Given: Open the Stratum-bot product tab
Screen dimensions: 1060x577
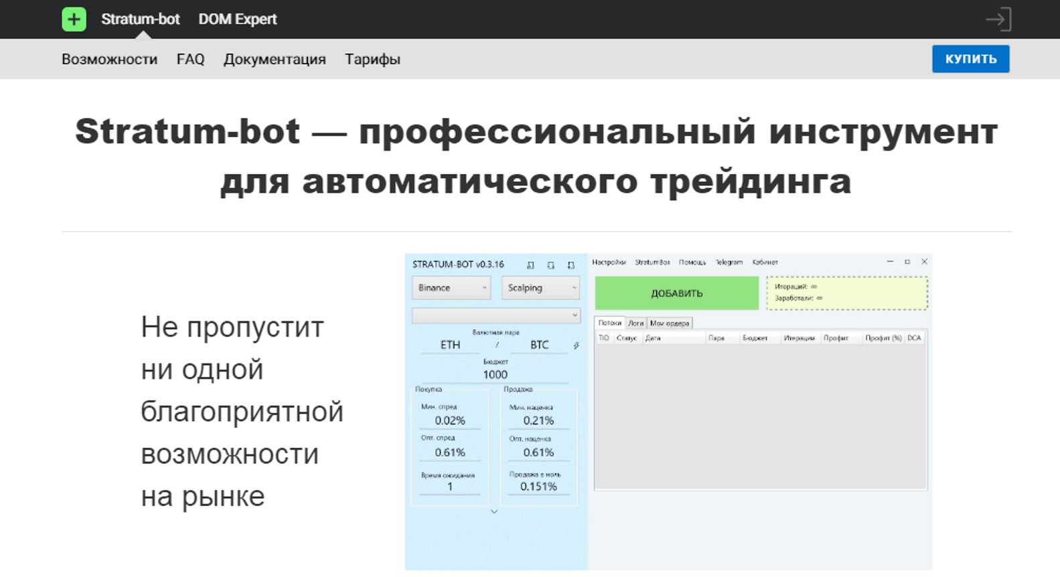Looking at the screenshot, I should (x=141, y=19).
